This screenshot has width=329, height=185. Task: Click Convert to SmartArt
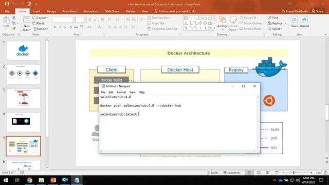coord(163,29)
